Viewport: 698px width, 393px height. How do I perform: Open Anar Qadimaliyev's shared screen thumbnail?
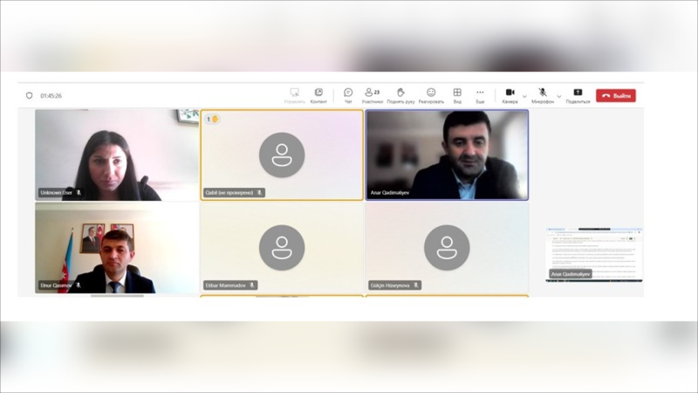pos(594,255)
